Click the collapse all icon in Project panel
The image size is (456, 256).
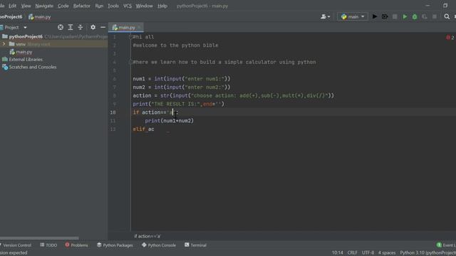(81, 27)
